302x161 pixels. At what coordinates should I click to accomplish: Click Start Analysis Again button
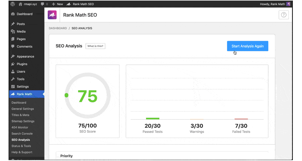click(x=248, y=46)
